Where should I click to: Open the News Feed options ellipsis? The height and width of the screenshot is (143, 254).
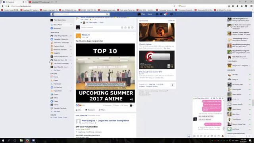[x=71, y=25]
